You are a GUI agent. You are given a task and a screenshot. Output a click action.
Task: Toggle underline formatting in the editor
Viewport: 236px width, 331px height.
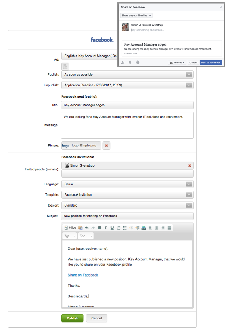pyautogui.click(x=112, y=228)
